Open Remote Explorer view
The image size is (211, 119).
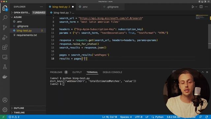pyautogui.click(x=5, y=57)
